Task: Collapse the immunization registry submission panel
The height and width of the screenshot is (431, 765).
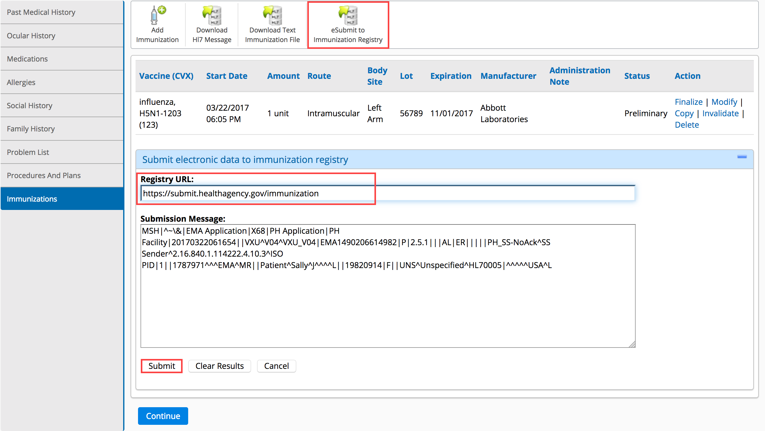Action: pyautogui.click(x=742, y=157)
